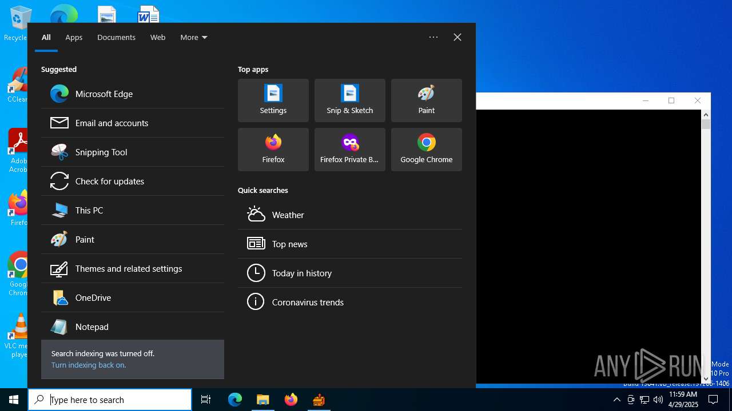Select Check for updates suggestion
Screen dimensions: 732x411
click(x=133, y=181)
